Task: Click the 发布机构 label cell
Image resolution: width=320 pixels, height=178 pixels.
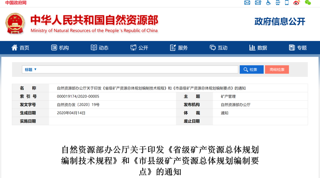Action: click(x=194, y=105)
